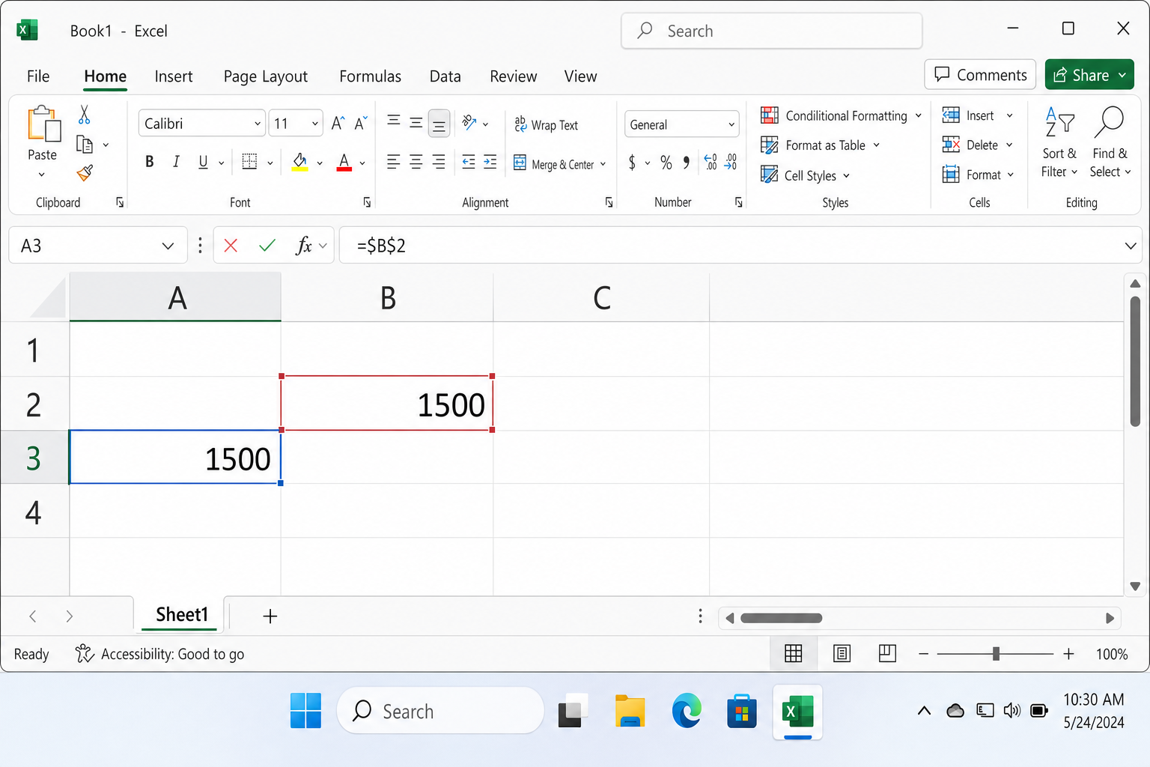Open fill color dropdown arrow
Viewport: 1150px width, 767px height.
pyautogui.click(x=320, y=163)
